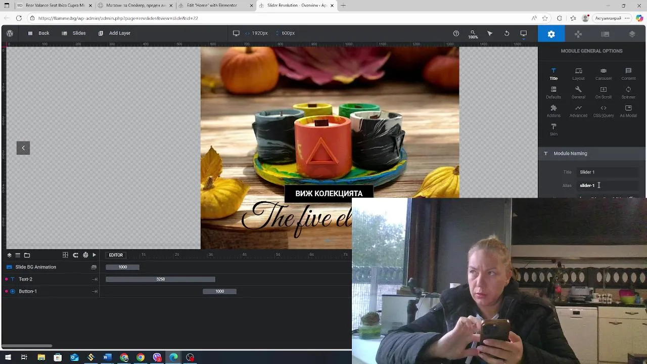
Task: Open the Advanced settings
Action: (578, 111)
